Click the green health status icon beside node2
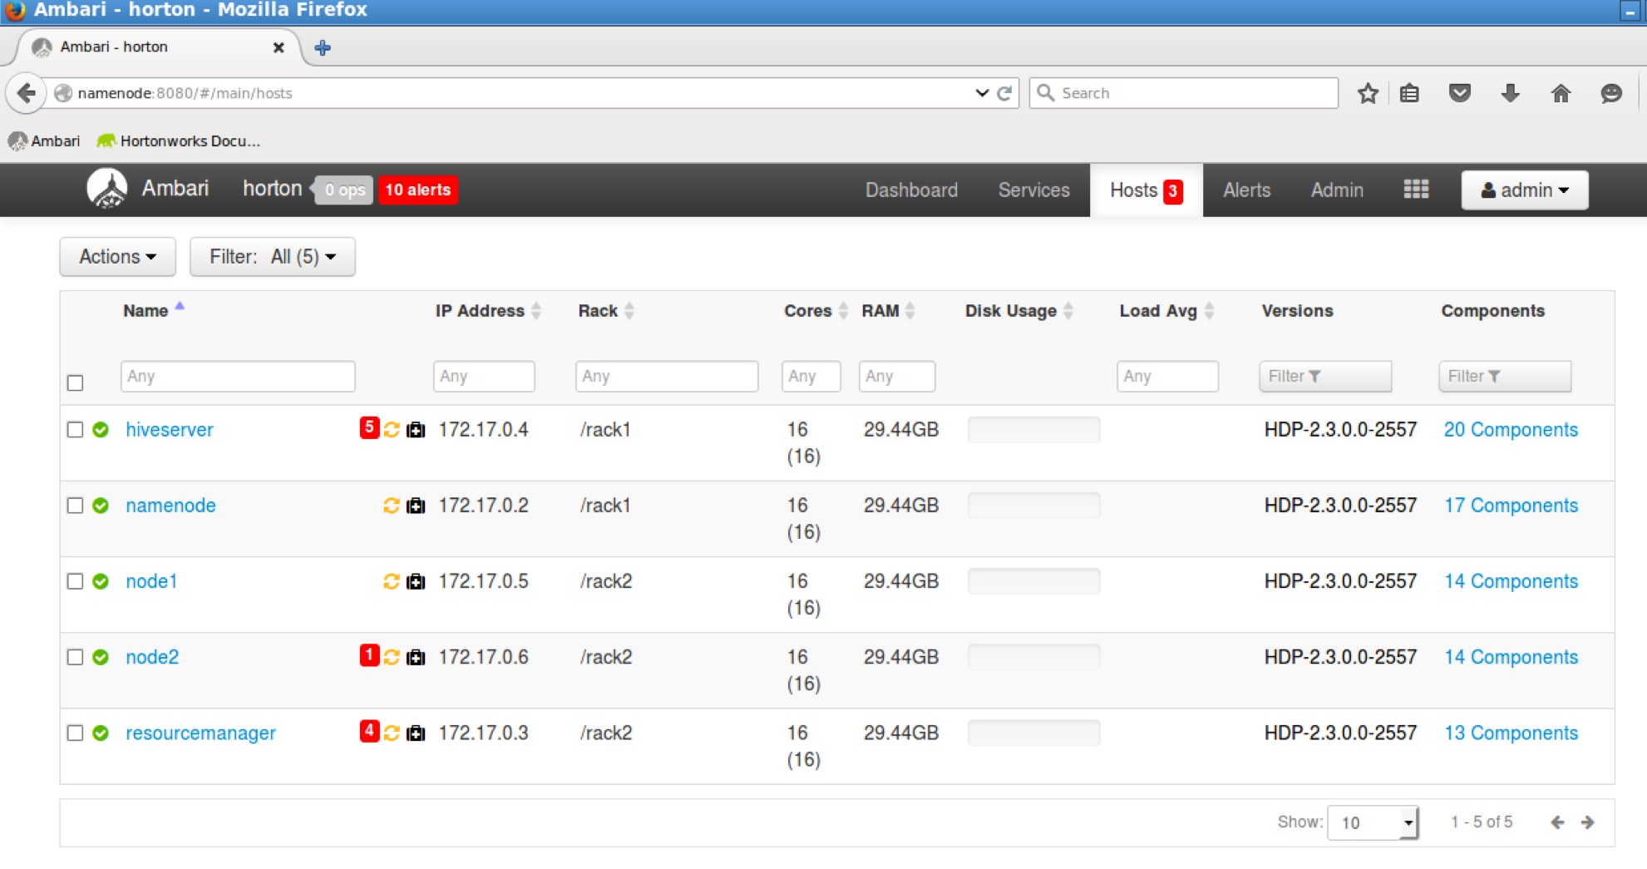 [101, 657]
